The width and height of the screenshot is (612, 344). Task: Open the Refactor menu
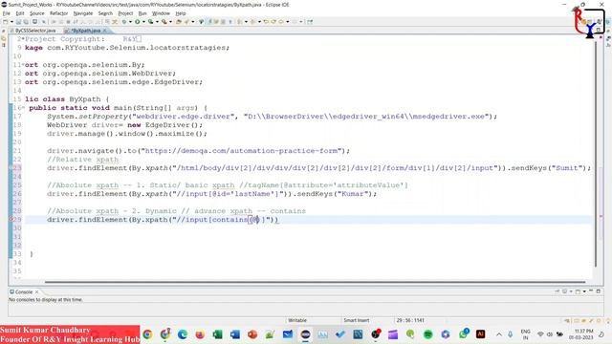pos(59,13)
